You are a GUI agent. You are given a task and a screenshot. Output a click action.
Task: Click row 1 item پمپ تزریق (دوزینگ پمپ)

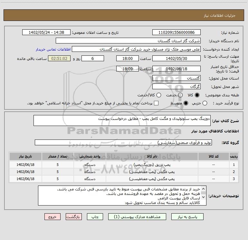[x=152, y=165]
